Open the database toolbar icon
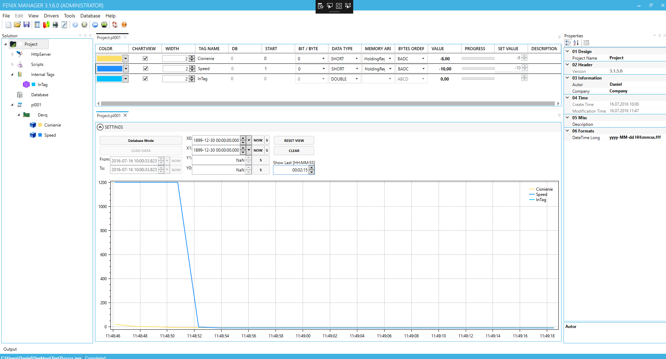The height and width of the screenshot is (359, 666). pos(55,24)
